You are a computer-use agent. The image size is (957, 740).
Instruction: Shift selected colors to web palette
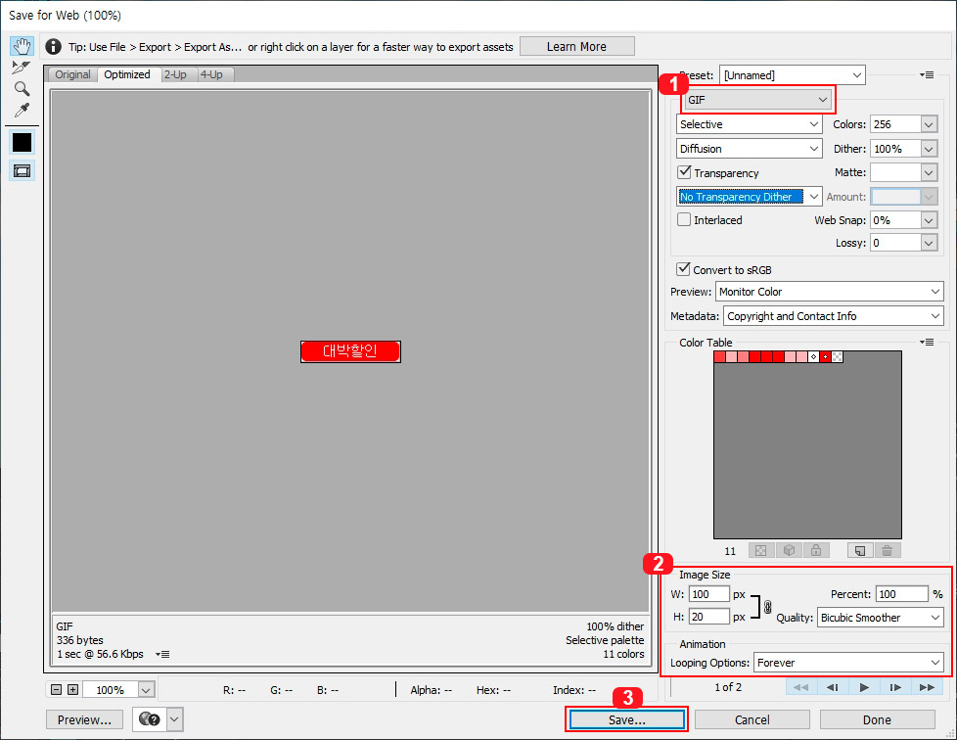point(789,551)
